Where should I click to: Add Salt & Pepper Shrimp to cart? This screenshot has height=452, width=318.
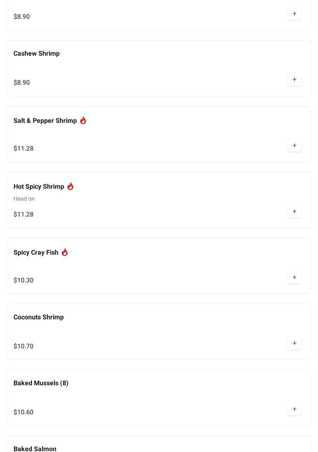pyautogui.click(x=294, y=145)
